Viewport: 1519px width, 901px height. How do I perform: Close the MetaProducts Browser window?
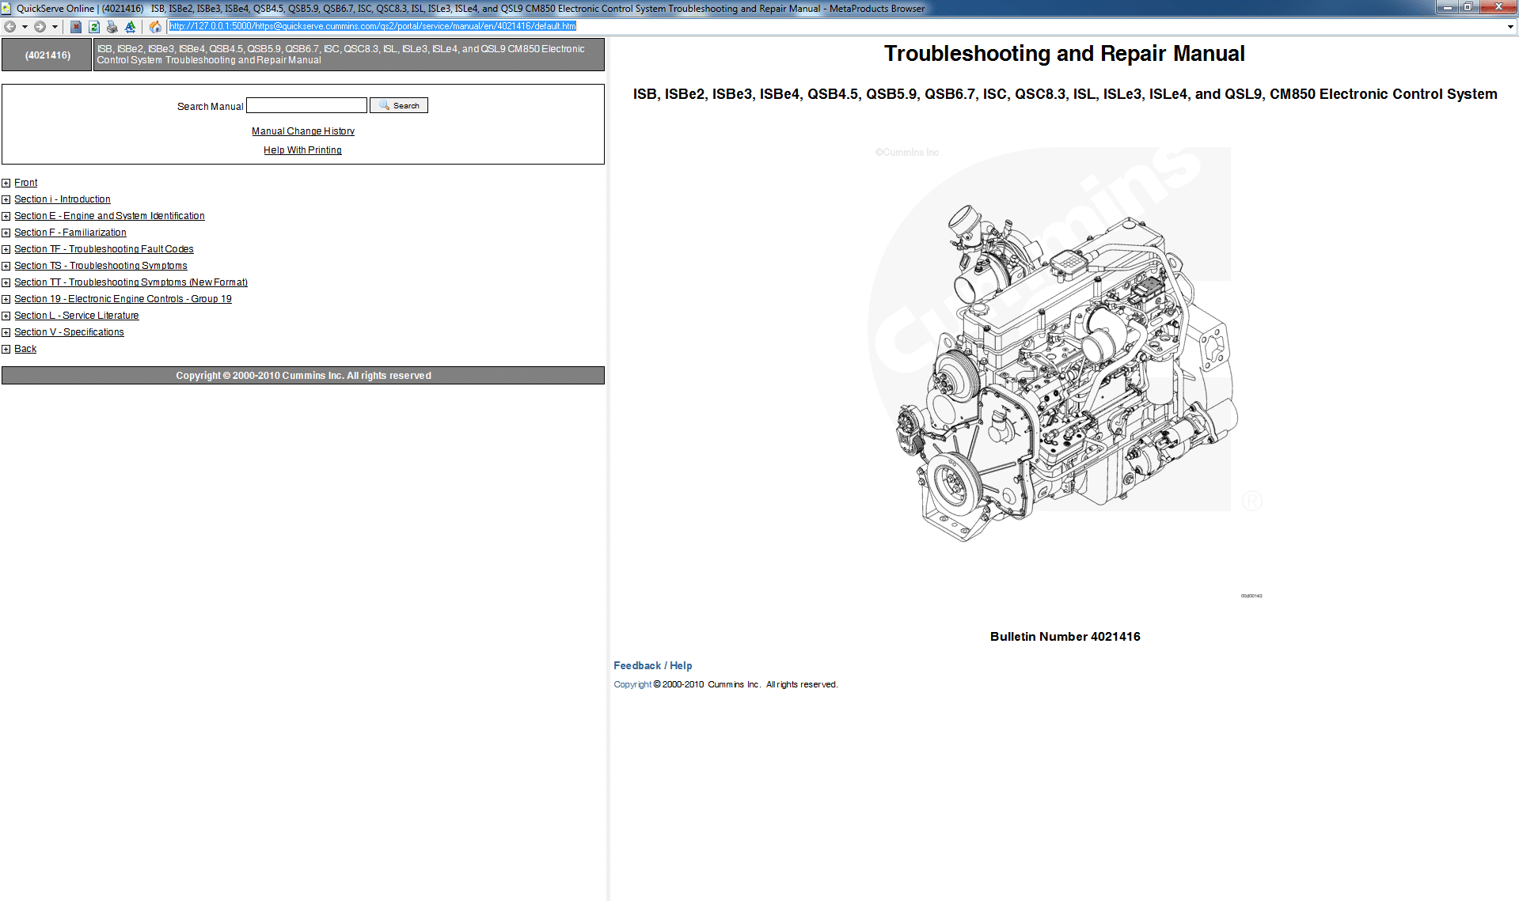tap(1498, 7)
